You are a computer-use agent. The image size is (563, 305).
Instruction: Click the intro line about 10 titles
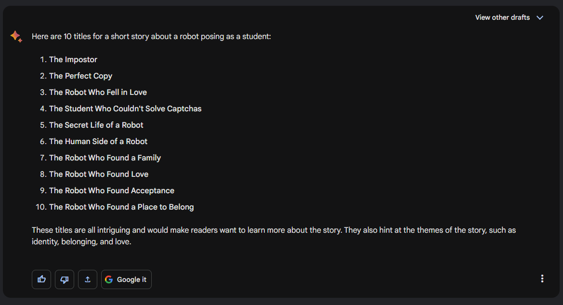point(151,37)
